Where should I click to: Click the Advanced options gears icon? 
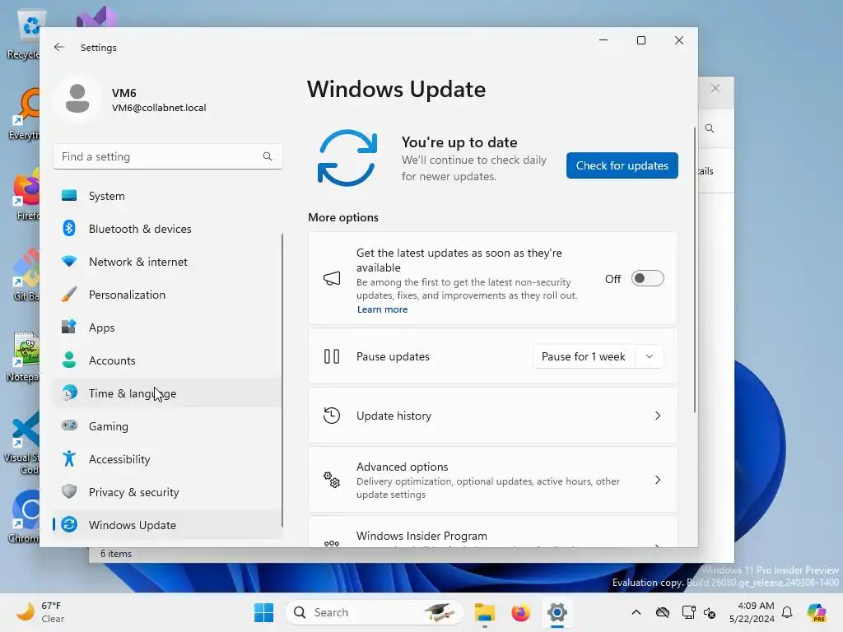point(332,480)
